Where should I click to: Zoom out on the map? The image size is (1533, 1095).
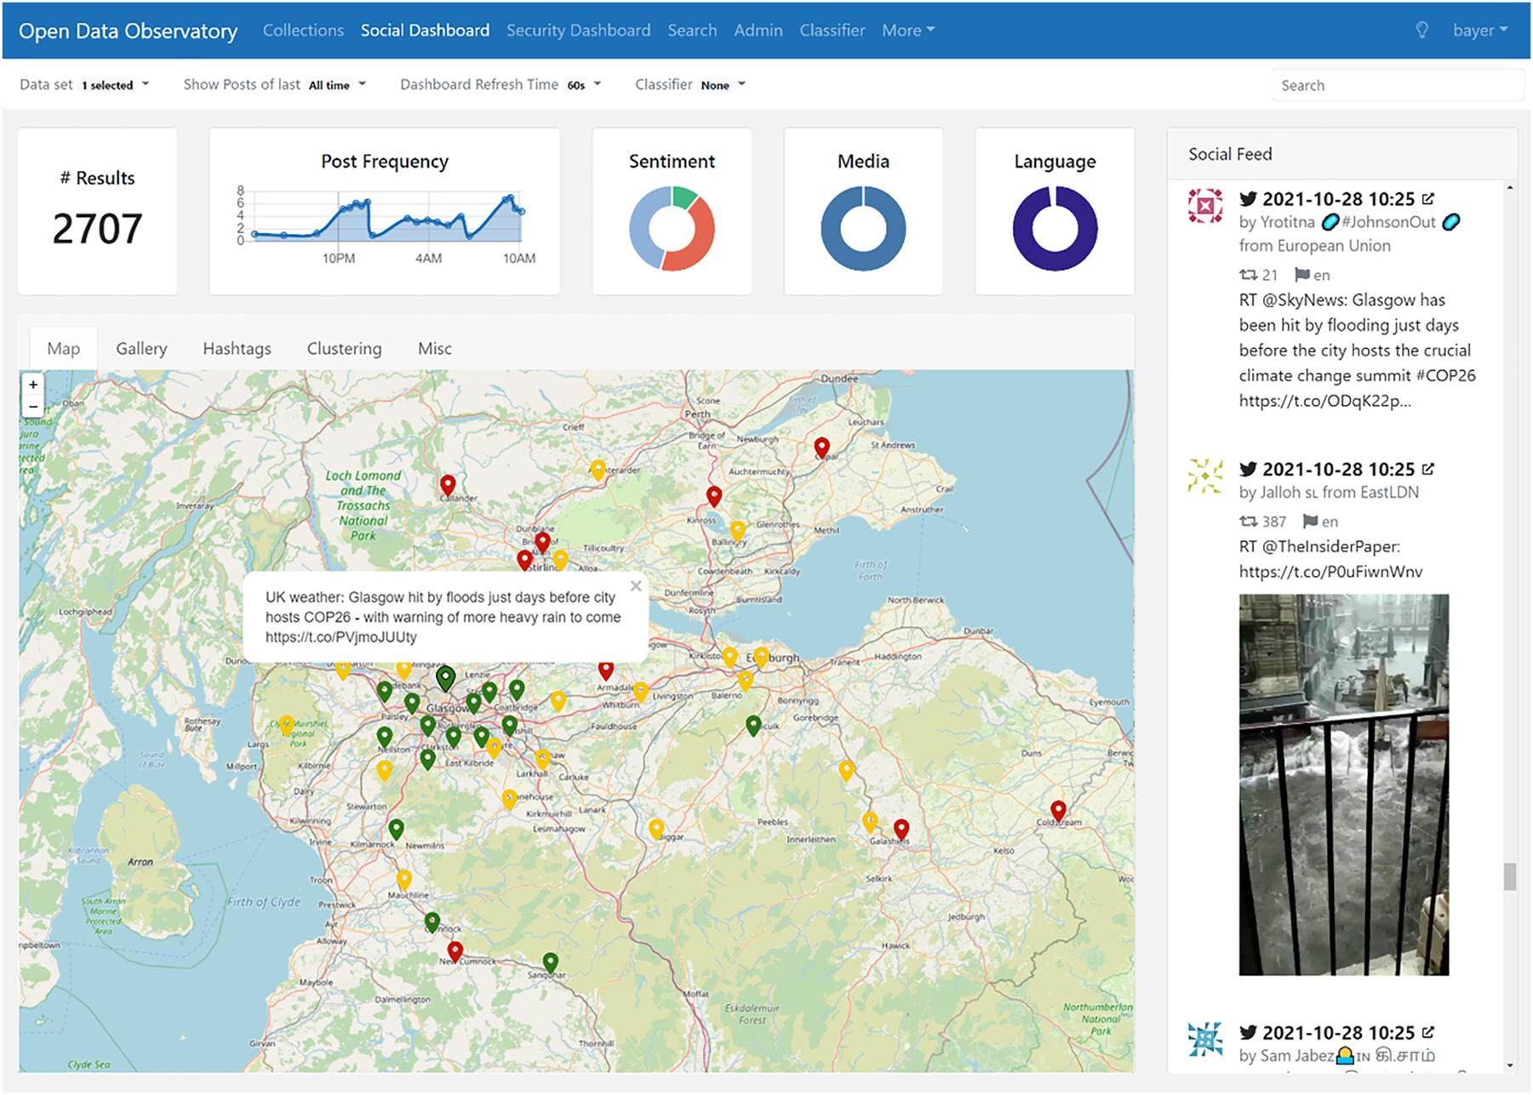(33, 406)
